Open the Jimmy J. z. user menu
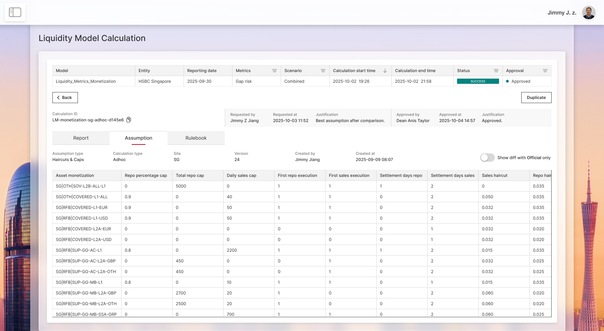 (562, 13)
